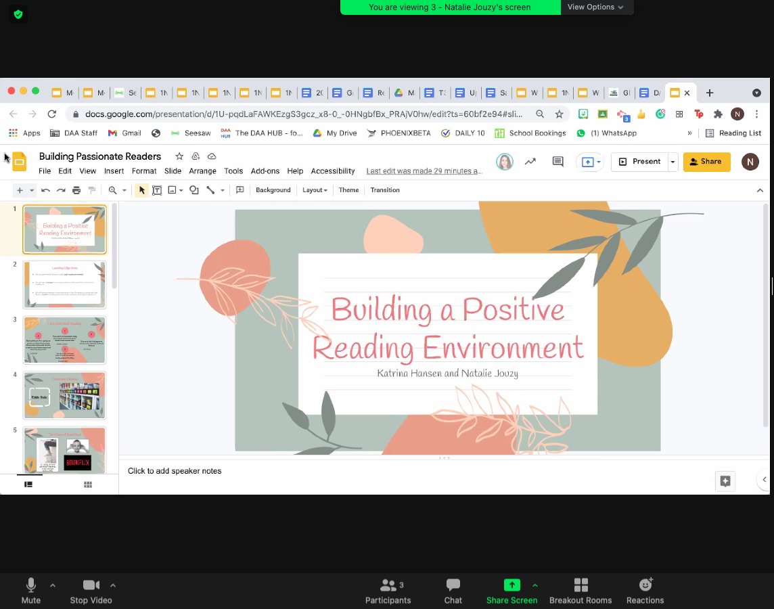Bookmark this page with star icon
This screenshot has width=774, height=609.
[x=559, y=114]
